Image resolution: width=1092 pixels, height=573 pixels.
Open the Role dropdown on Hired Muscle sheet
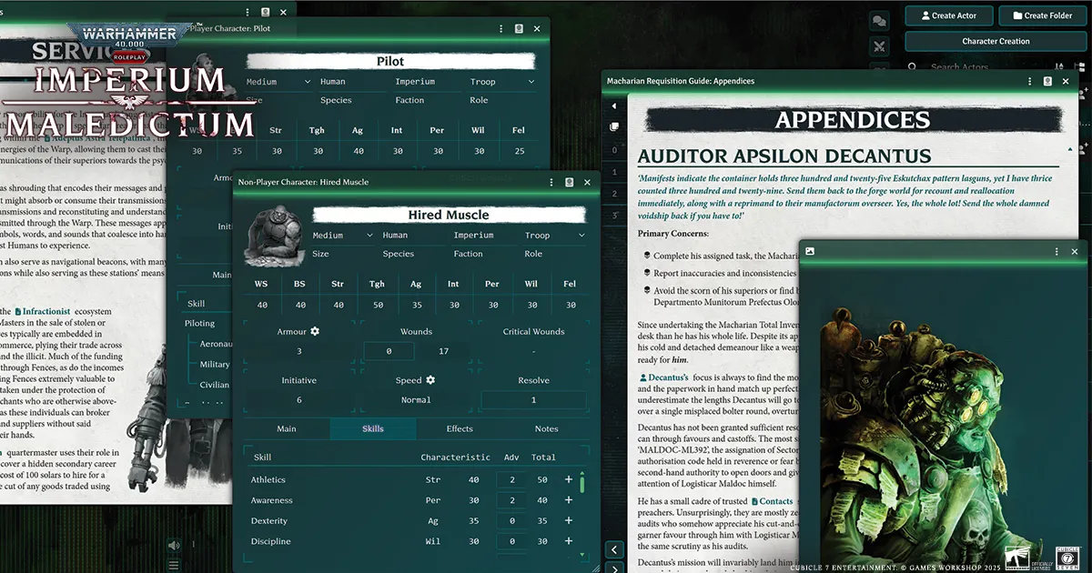click(555, 236)
